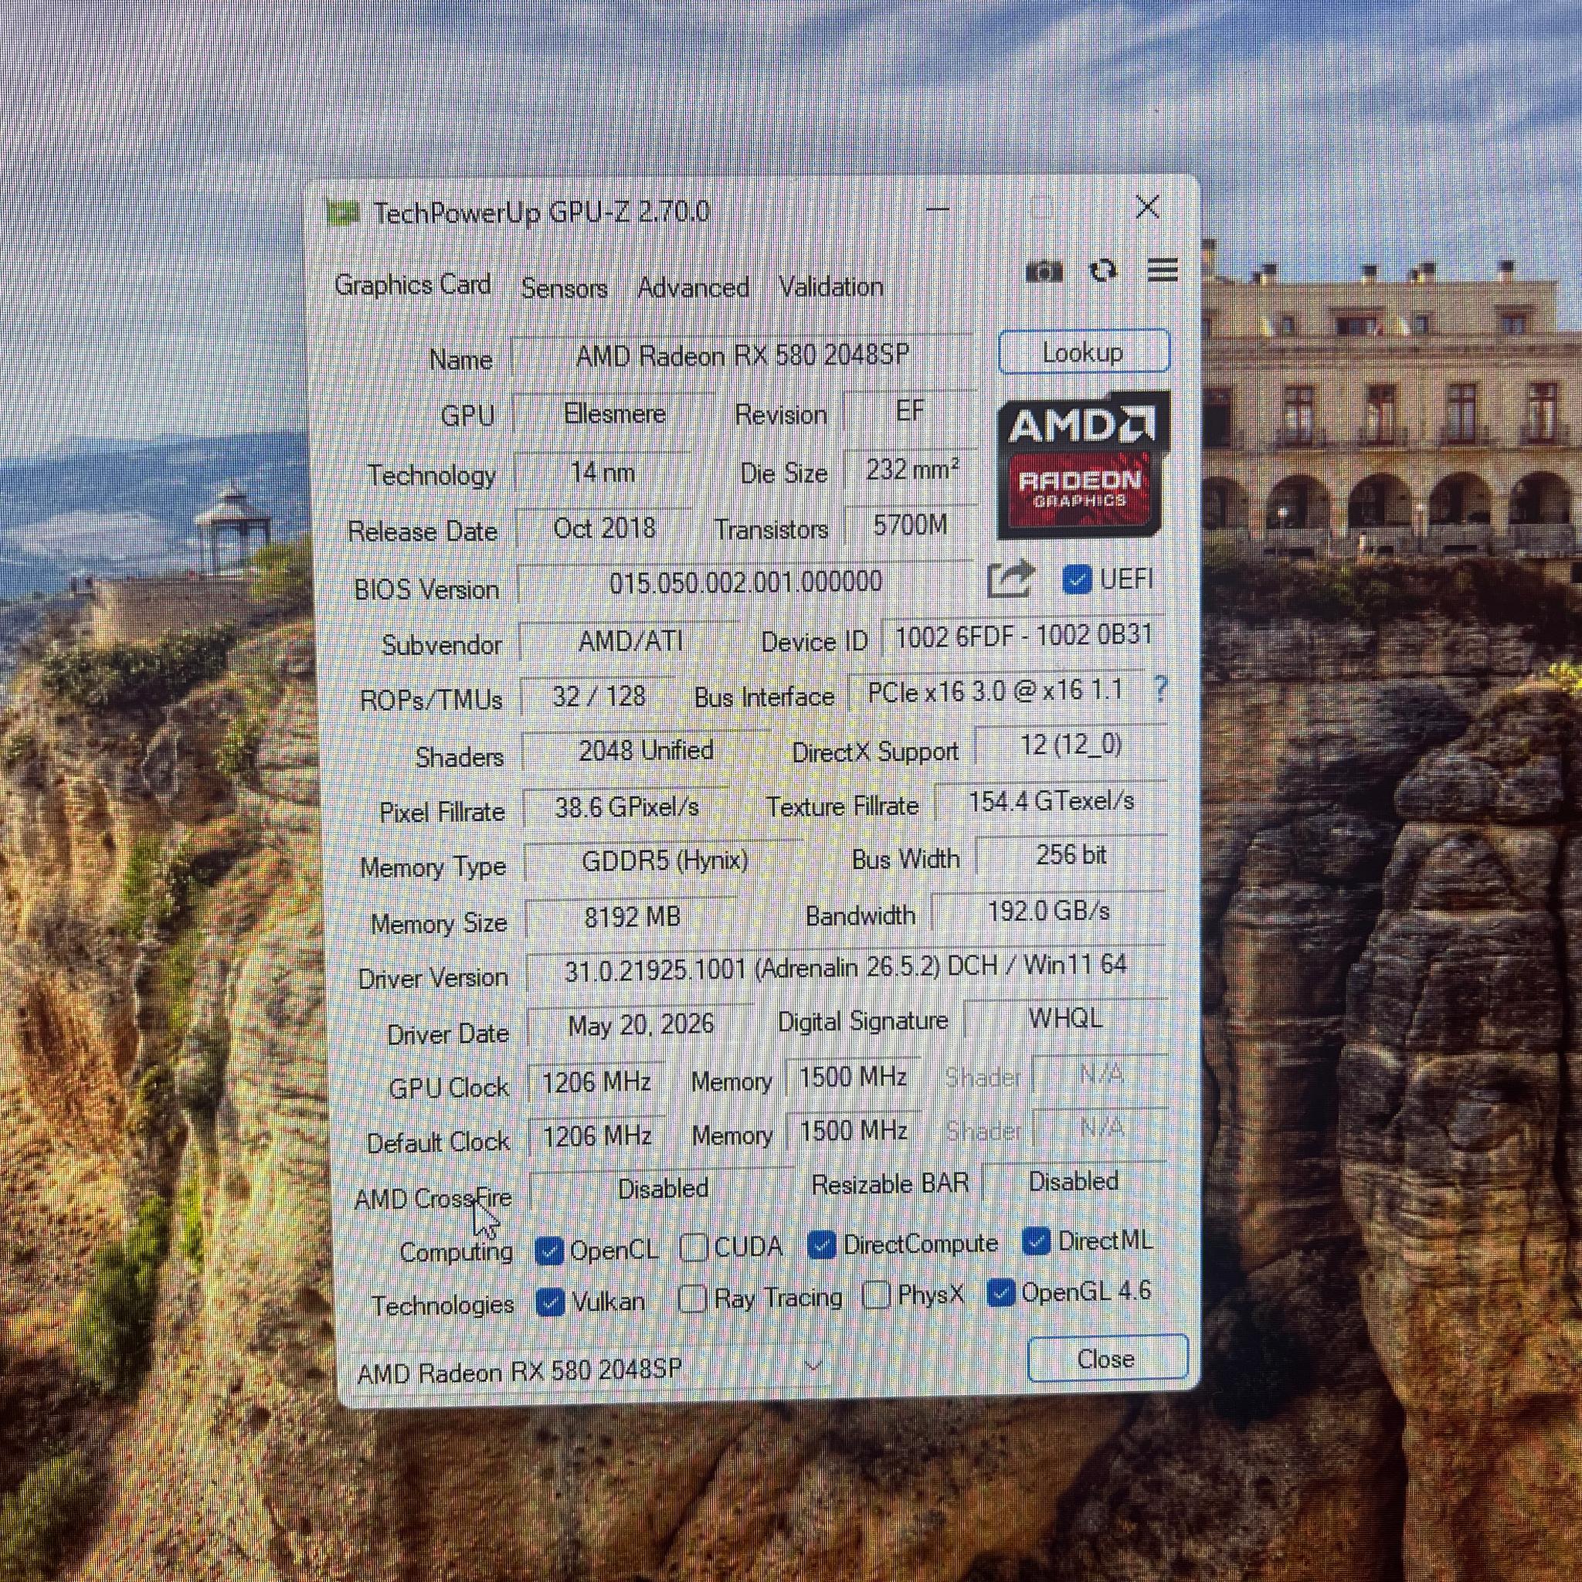The image size is (1582, 1582).
Task: Close GPU-Z with the title bar X
Action: click(x=1148, y=206)
